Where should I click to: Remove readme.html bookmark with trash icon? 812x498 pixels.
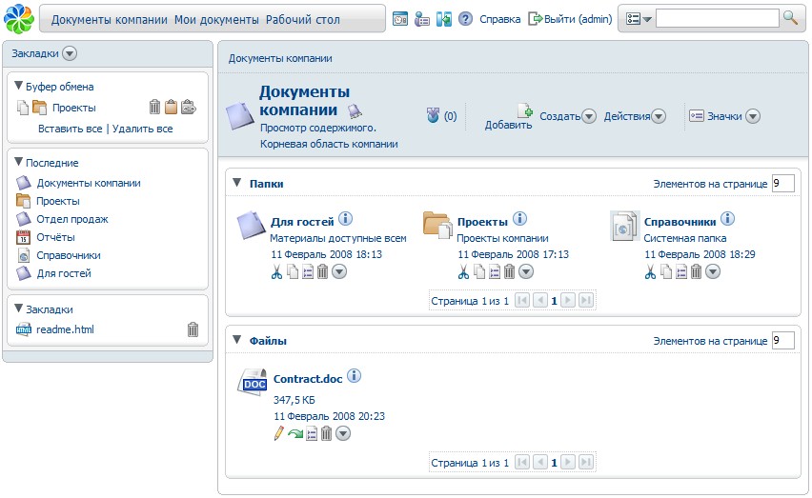pyautogui.click(x=193, y=329)
